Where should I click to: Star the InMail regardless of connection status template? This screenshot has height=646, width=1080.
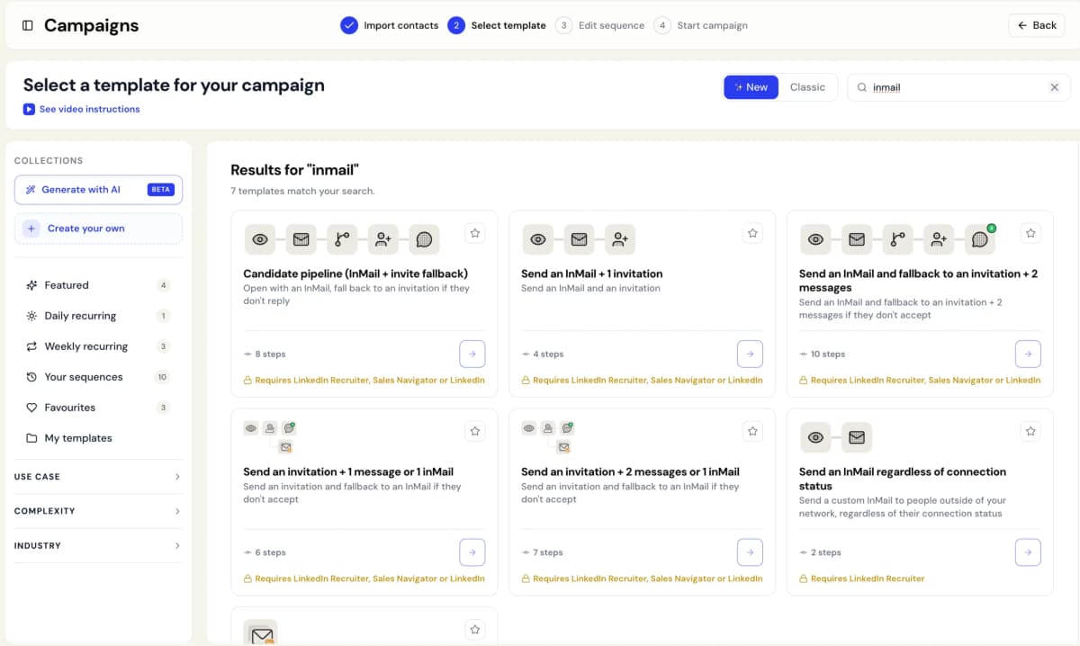pos(1030,431)
